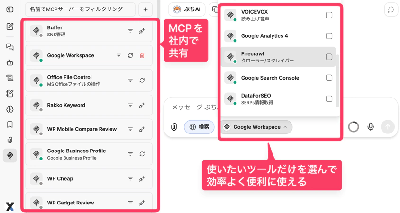Screen dimensions: 400x213
Task: Click the circular progress indicator icon
Action: (x=354, y=127)
